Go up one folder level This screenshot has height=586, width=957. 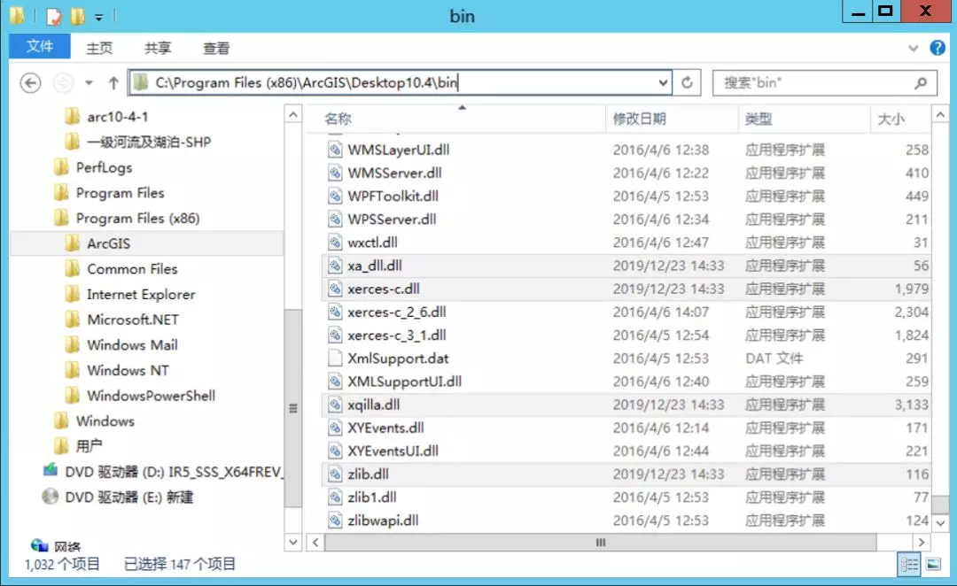tap(113, 82)
